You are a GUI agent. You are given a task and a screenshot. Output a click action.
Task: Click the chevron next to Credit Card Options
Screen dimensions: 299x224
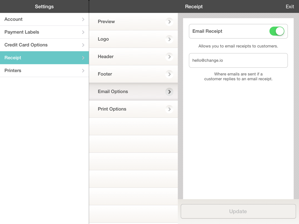click(x=83, y=45)
